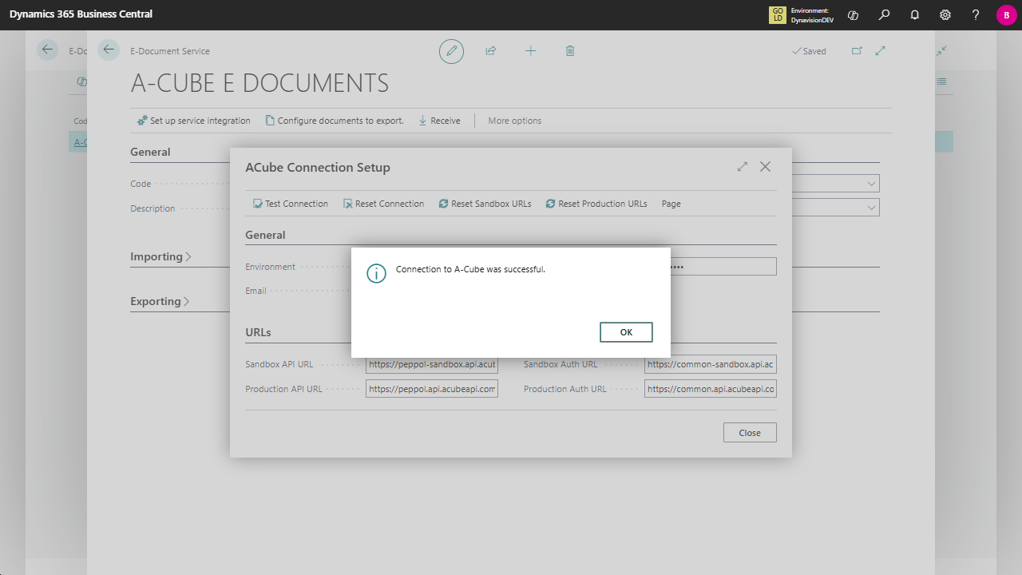Click the ACube Connection Setup dialog title
This screenshot has width=1022, height=575.
(318, 167)
